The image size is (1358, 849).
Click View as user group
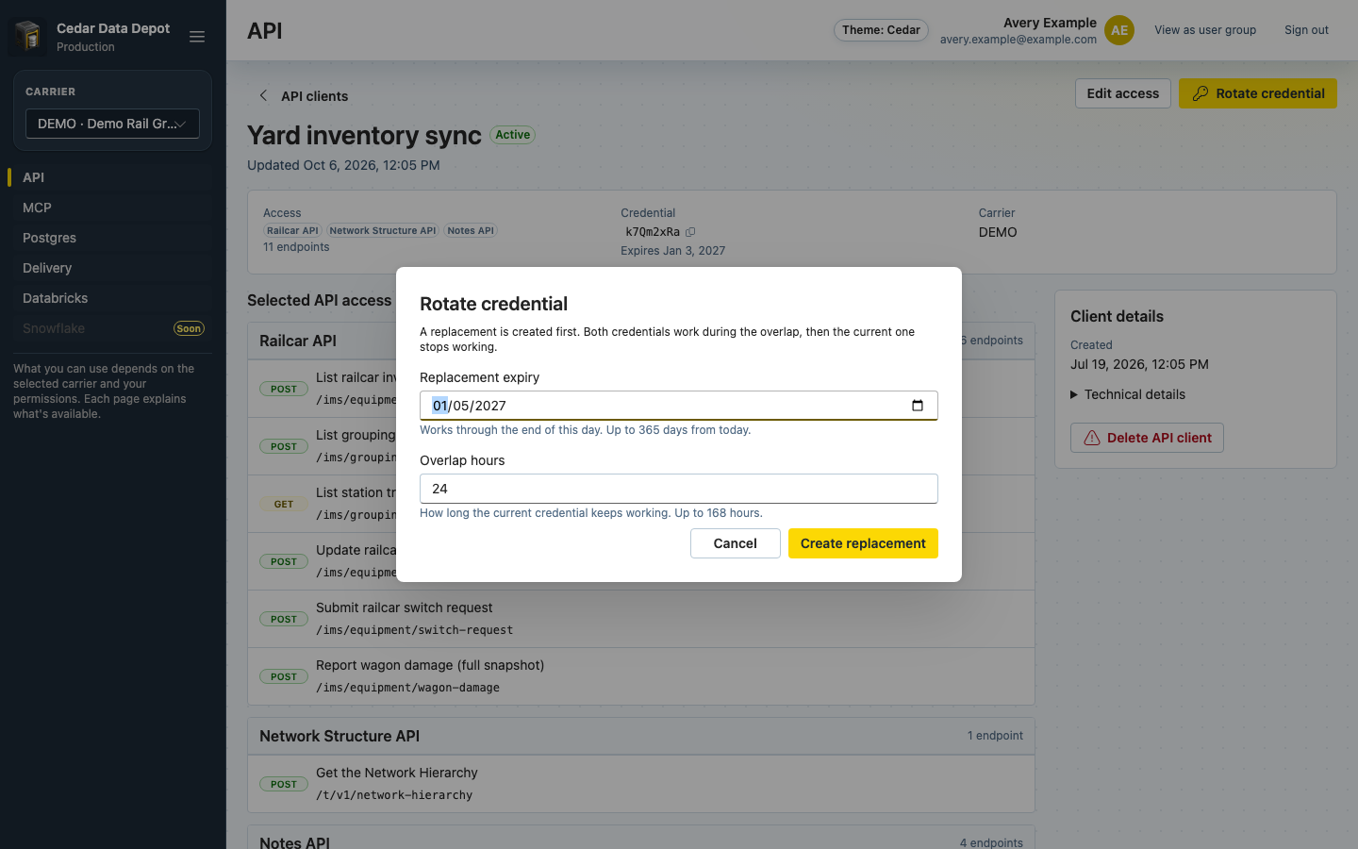(x=1205, y=30)
